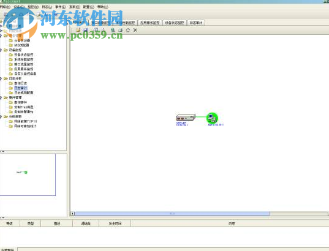The width and height of the screenshot is (329, 251).
Task: Select MIB浏览器 tree item
Action: click(x=21, y=45)
